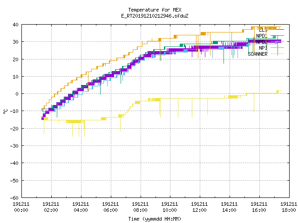Screen dimensions: 298x223
Task: Click the y-axis value 30
Action: [x=15, y=42]
